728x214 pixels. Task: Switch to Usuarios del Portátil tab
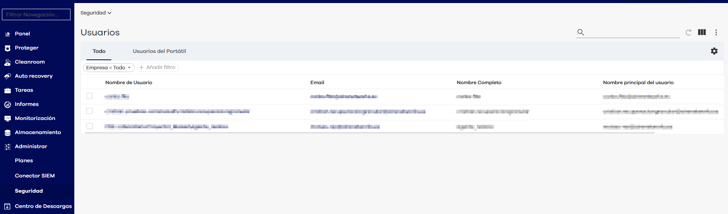[159, 51]
